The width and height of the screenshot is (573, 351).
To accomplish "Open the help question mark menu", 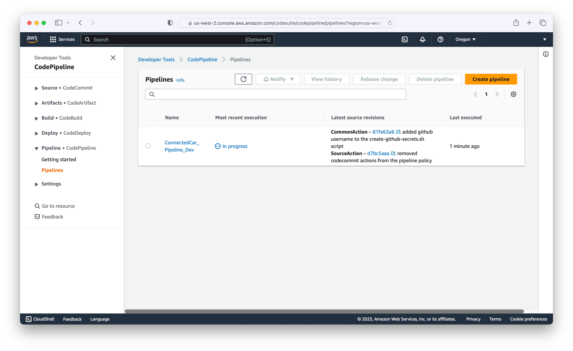I will pyautogui.click(x=440, y=39).
